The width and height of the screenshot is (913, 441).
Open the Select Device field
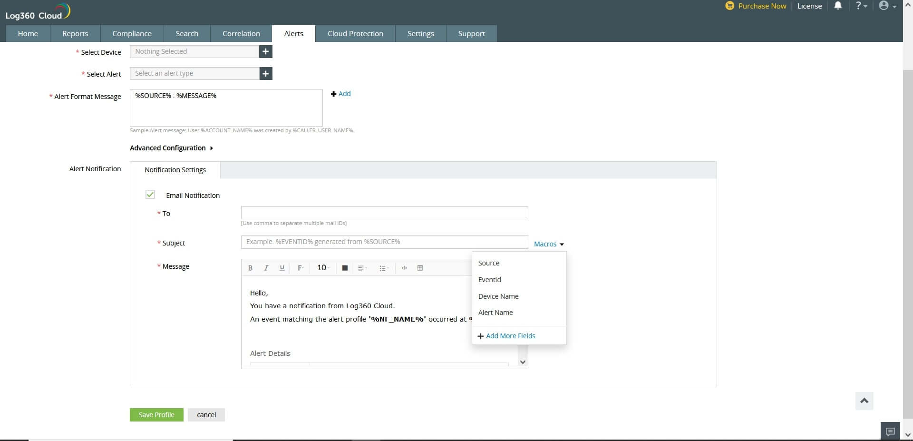194,51
